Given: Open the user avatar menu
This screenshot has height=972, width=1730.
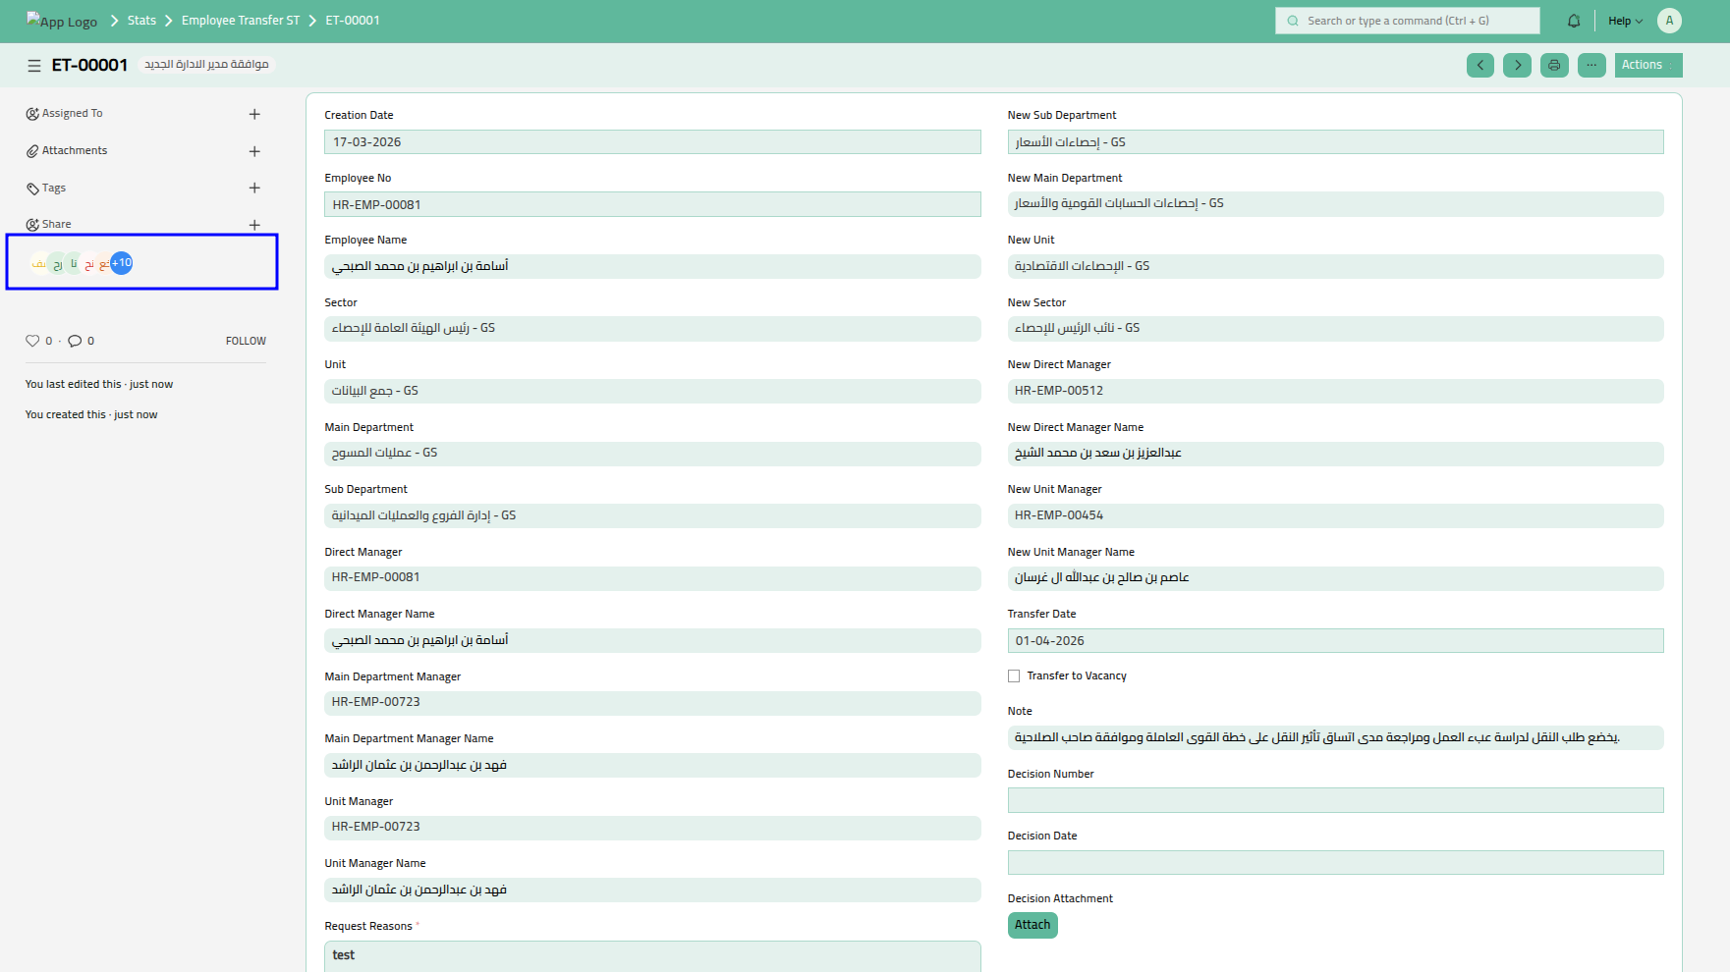Looking at the screenshot, I should point(1669,21).
